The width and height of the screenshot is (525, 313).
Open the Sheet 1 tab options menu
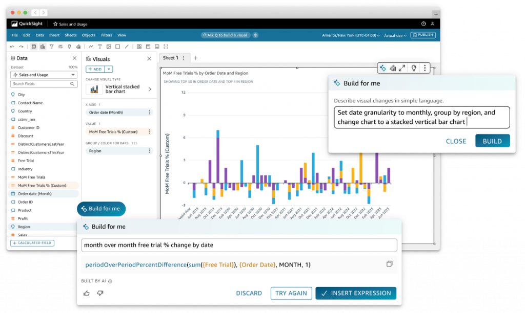coord(184,58)
